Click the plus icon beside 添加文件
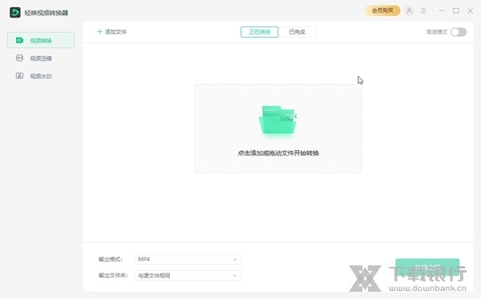The width and height of the screenshot is (481, 299). [99, 31]
